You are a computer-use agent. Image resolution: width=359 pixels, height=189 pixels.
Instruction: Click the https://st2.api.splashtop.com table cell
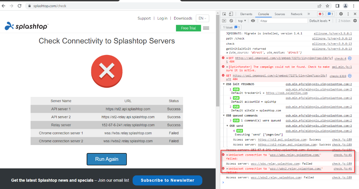(128, 109)
